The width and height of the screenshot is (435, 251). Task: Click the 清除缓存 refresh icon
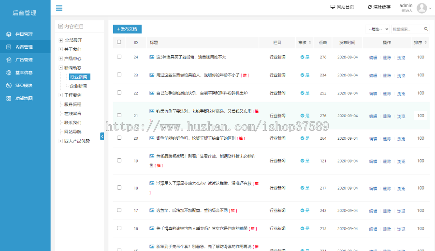click(370, 7)
